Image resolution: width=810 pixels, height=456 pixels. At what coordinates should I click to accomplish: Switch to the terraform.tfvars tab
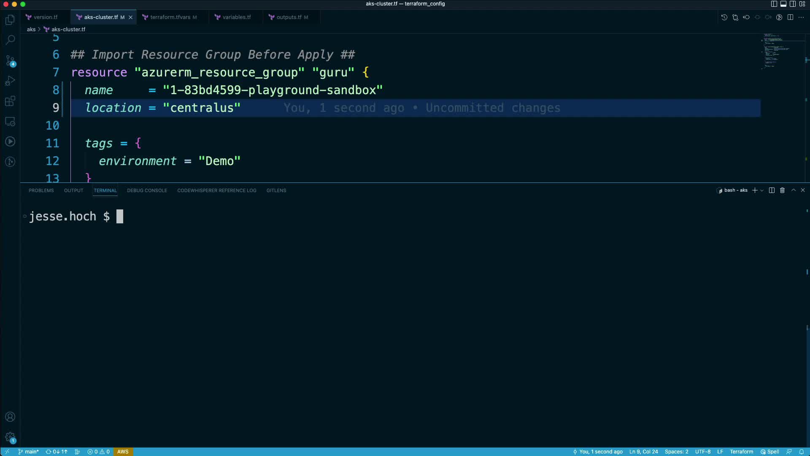pyautogui.click(x=170, y=17)
